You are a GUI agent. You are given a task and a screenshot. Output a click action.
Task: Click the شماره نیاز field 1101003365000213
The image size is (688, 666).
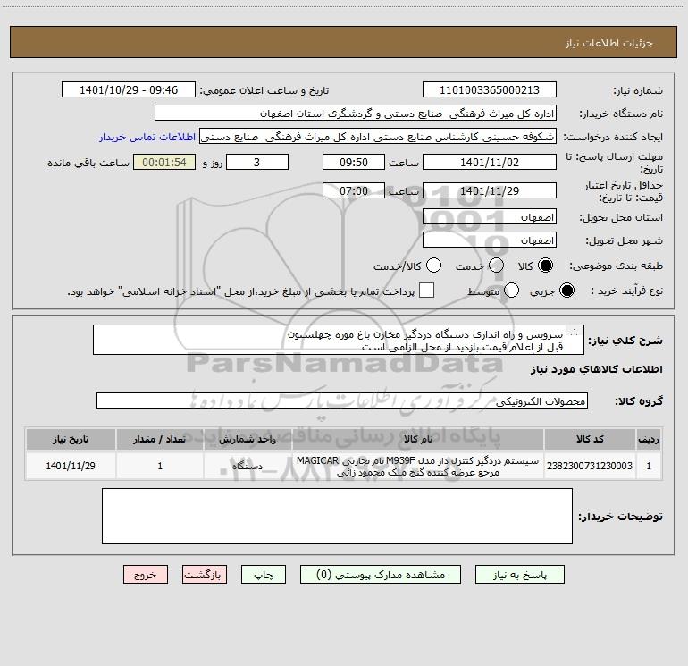click(490, 90)
